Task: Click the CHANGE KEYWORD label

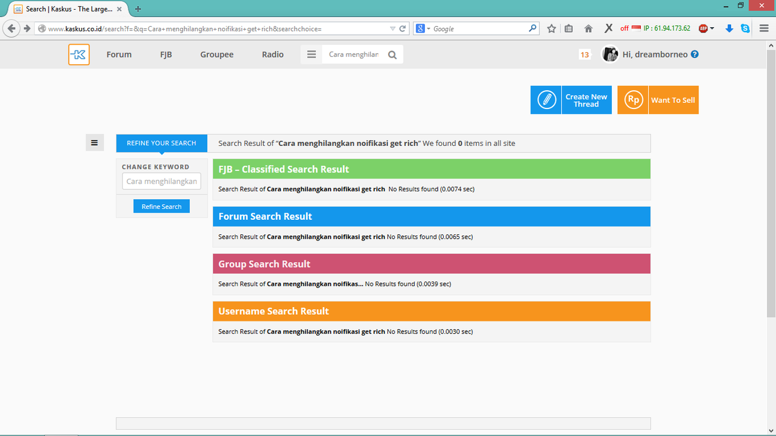Action: tap(155, 167)
